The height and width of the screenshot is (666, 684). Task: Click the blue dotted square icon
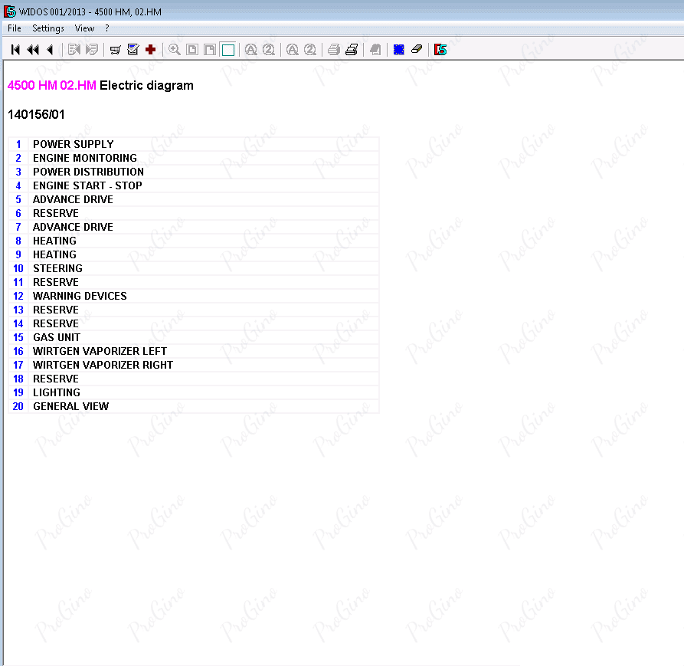tap(398, 50)
